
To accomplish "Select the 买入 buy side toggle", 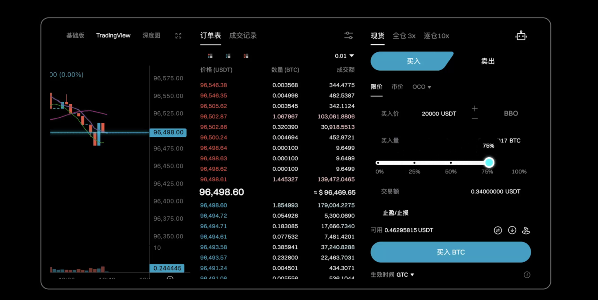I will click(x=412, y=61).
